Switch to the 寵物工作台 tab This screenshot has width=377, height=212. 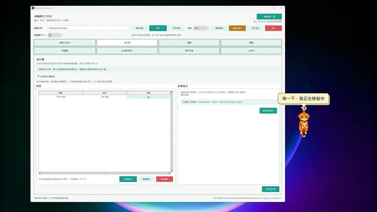65,42
